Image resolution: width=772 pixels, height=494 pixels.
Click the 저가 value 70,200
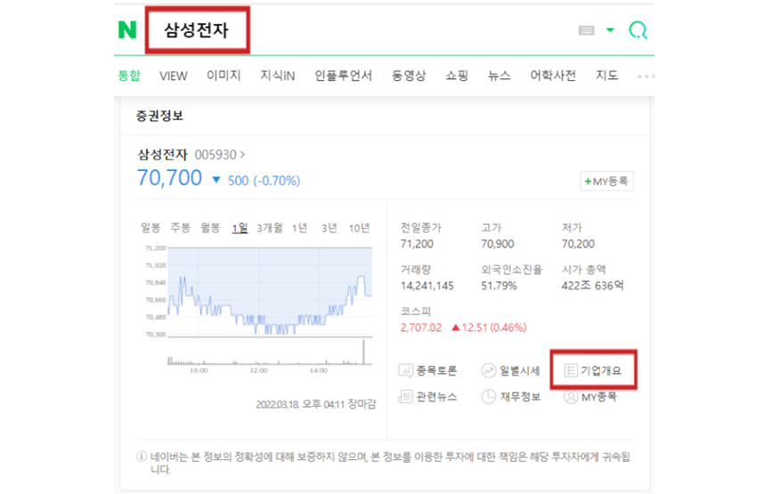(x=578, y=244)
